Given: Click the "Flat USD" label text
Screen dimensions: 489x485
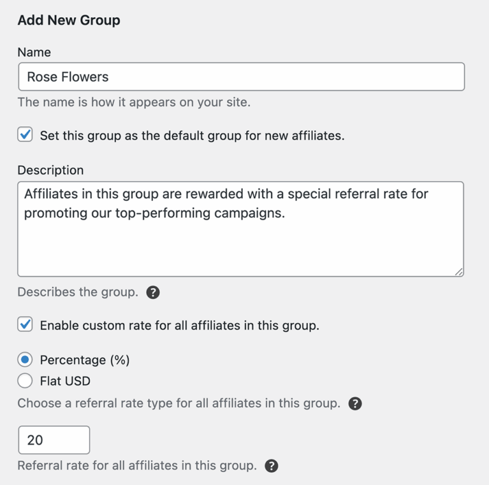Looking at the screenshot, I should pyautogui.click(x=65, y=381).
